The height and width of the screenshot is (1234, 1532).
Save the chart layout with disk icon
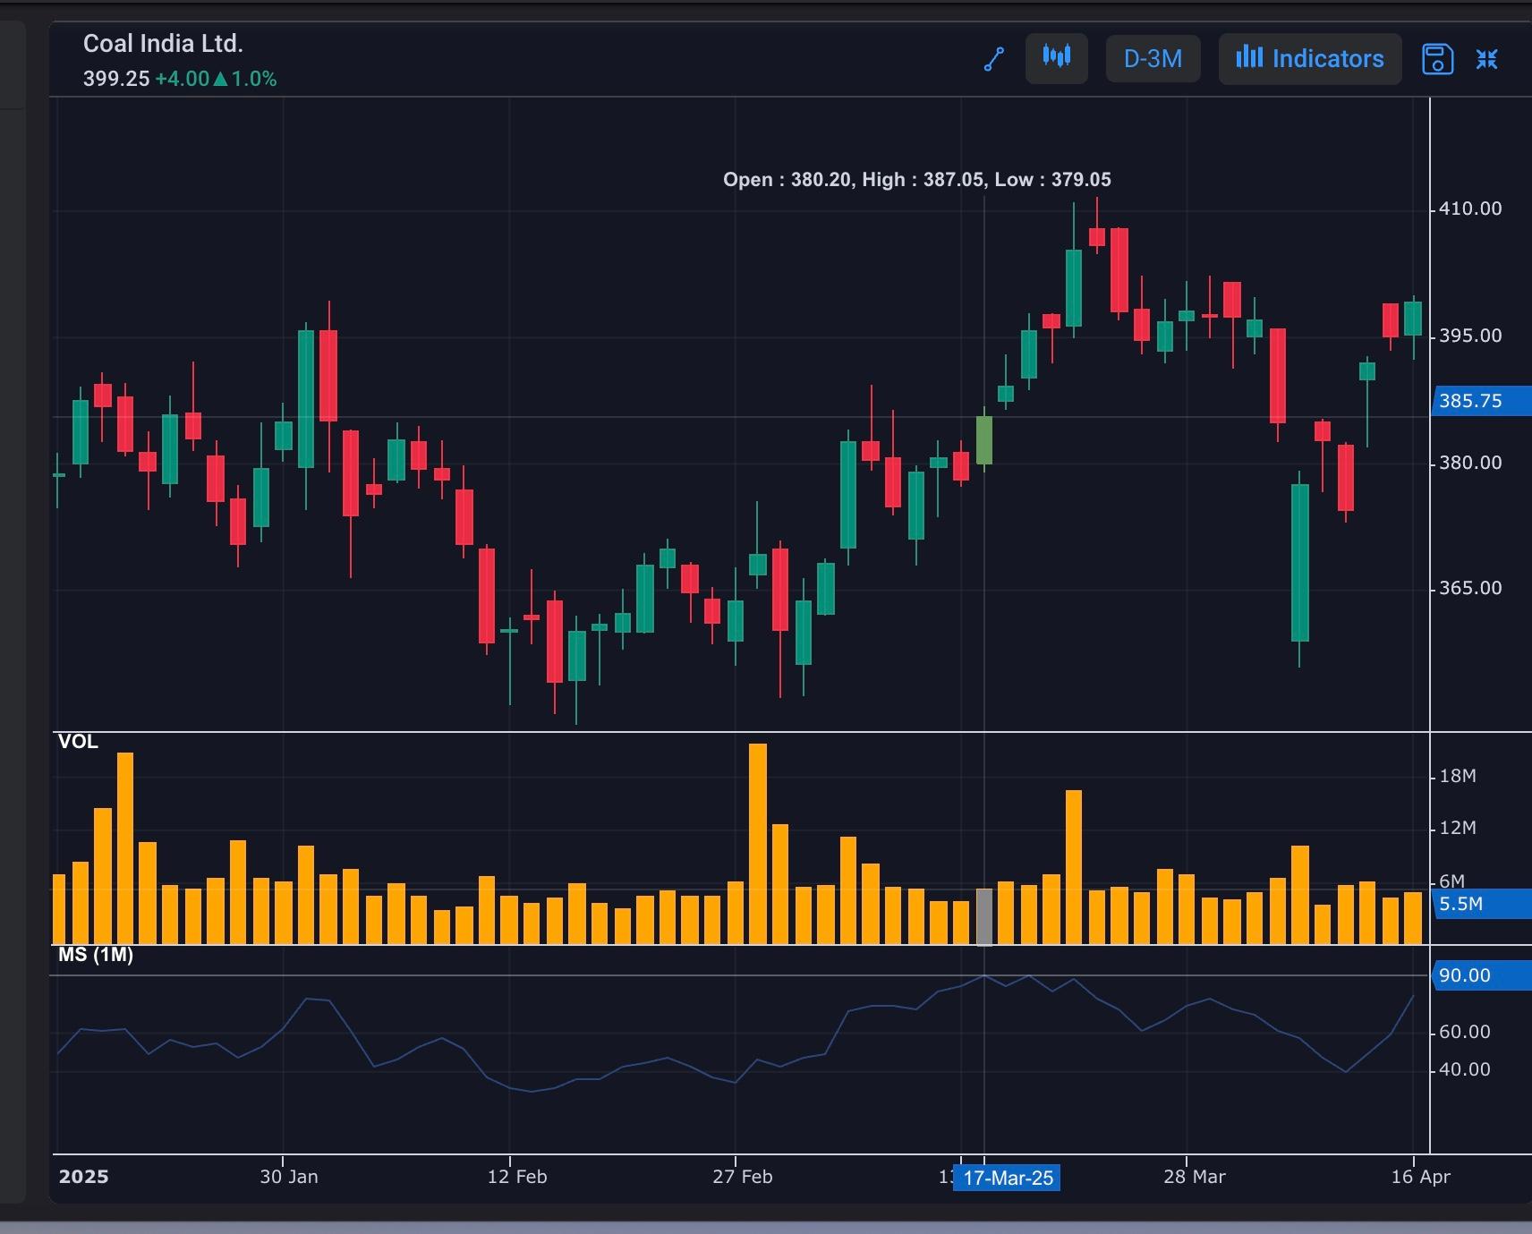point(1437,59)
